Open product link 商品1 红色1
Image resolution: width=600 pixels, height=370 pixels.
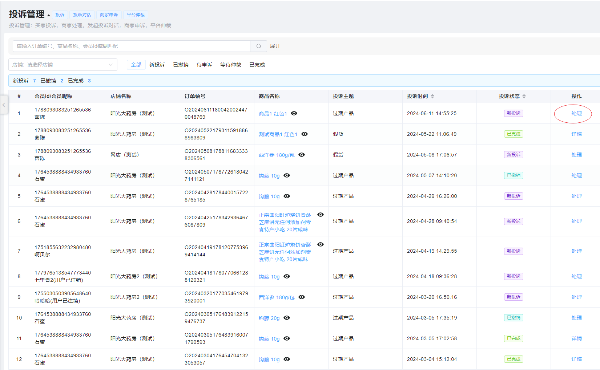[273, 114]
